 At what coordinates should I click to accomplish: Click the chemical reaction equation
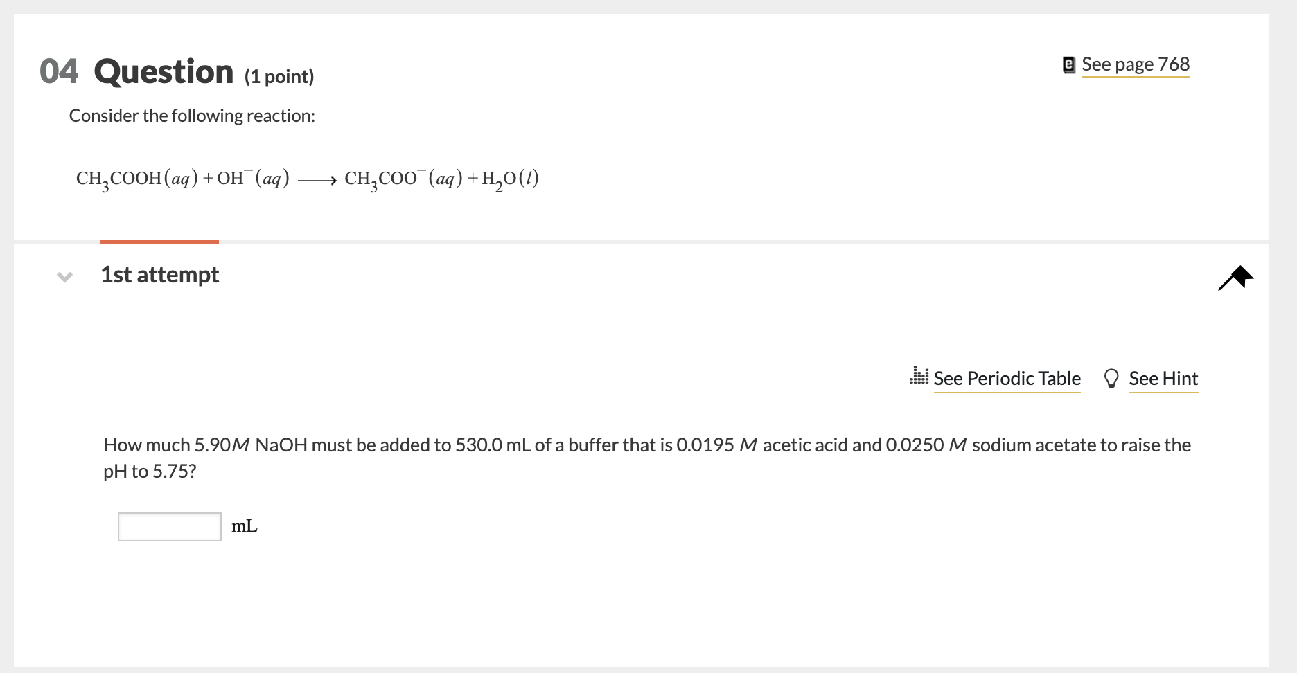point(308,179)
